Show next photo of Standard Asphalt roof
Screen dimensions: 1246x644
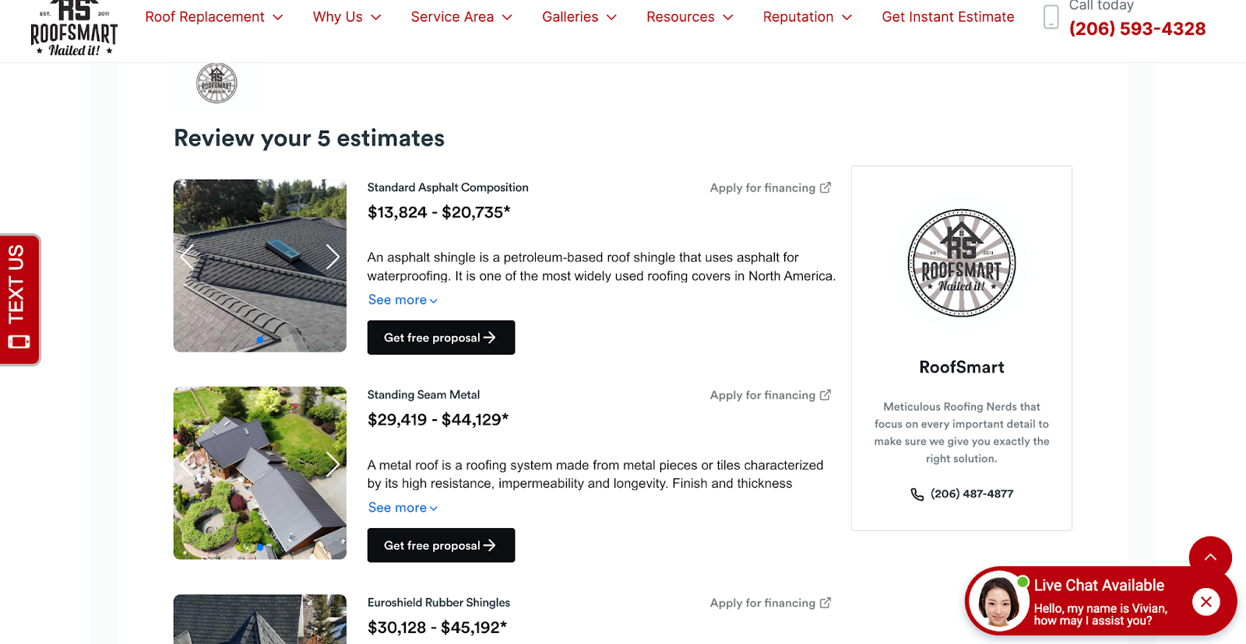click(x=333, y=257)
